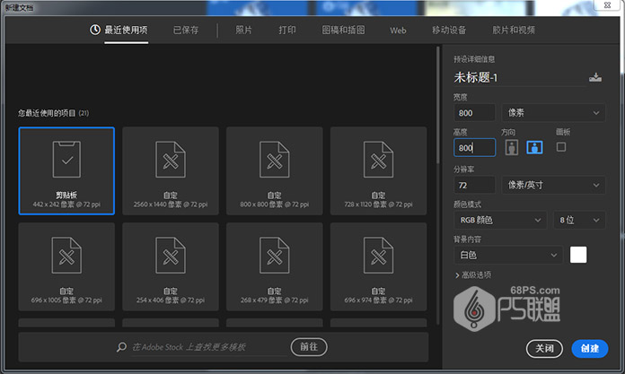
Task: Open the resolution unit 像素/英寸 dropdown
Action: pyautogui.click(x=553, y=186)
